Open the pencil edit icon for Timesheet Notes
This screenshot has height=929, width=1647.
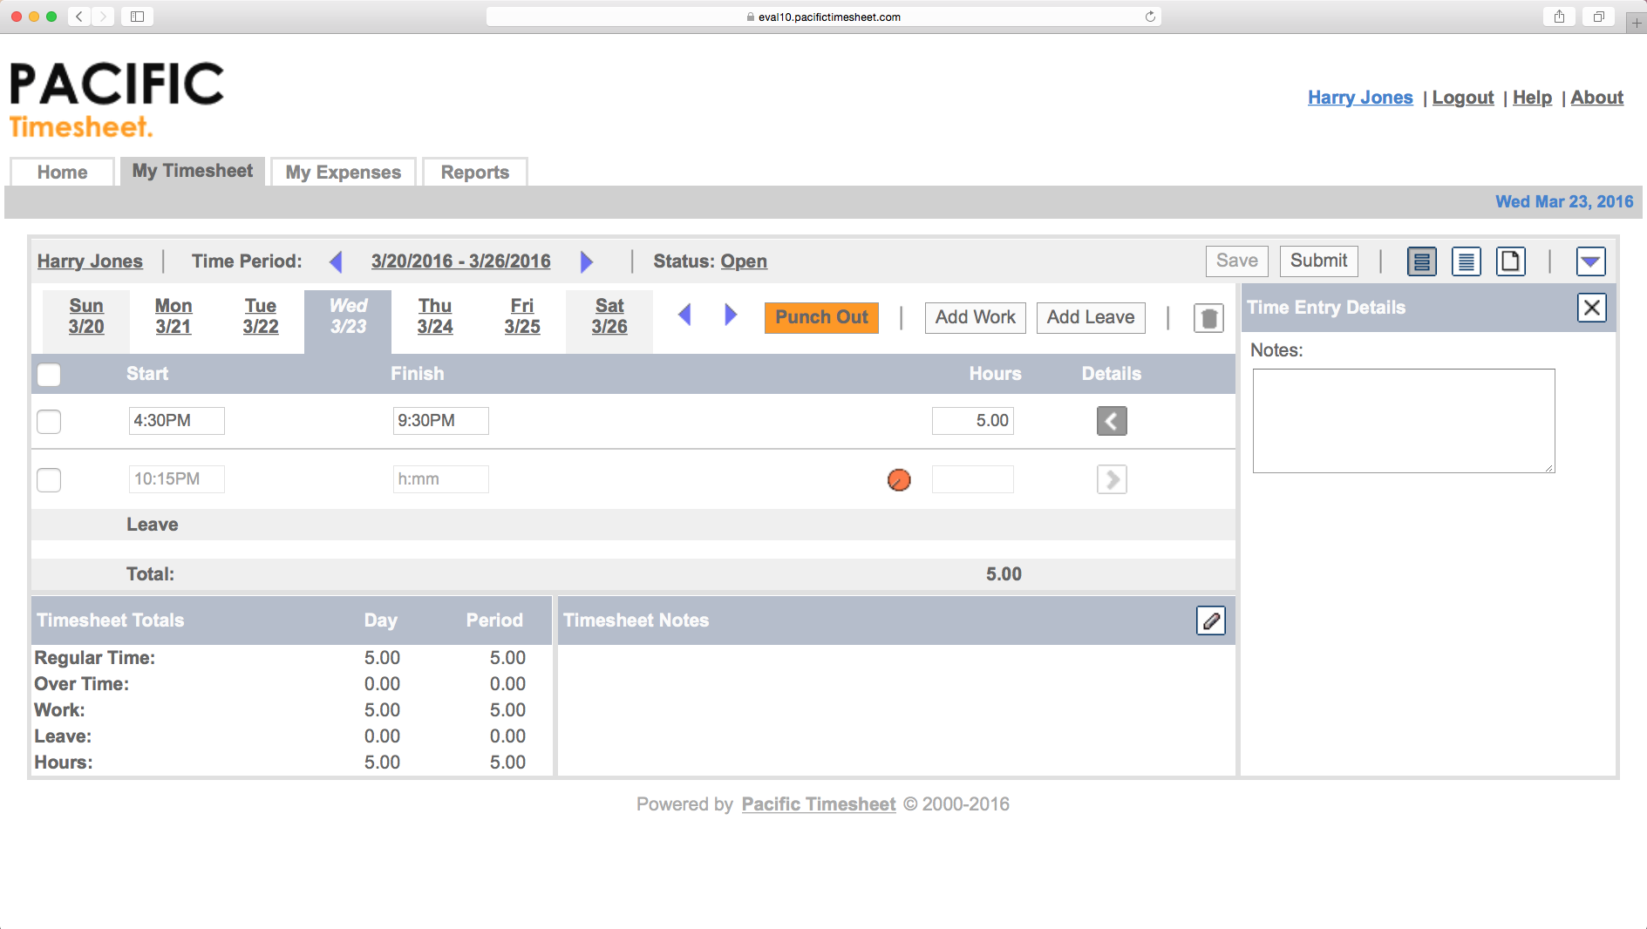(x=1211, y=620)
